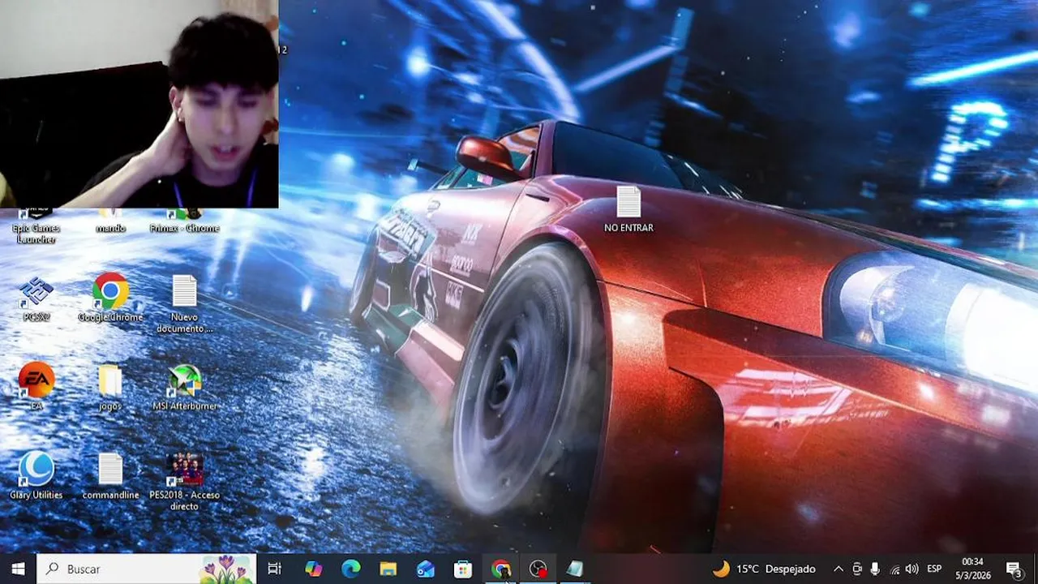Screen dimensions: 1038x584
Task: Expand the hidden system tray icons
Action: pos(838,569)
